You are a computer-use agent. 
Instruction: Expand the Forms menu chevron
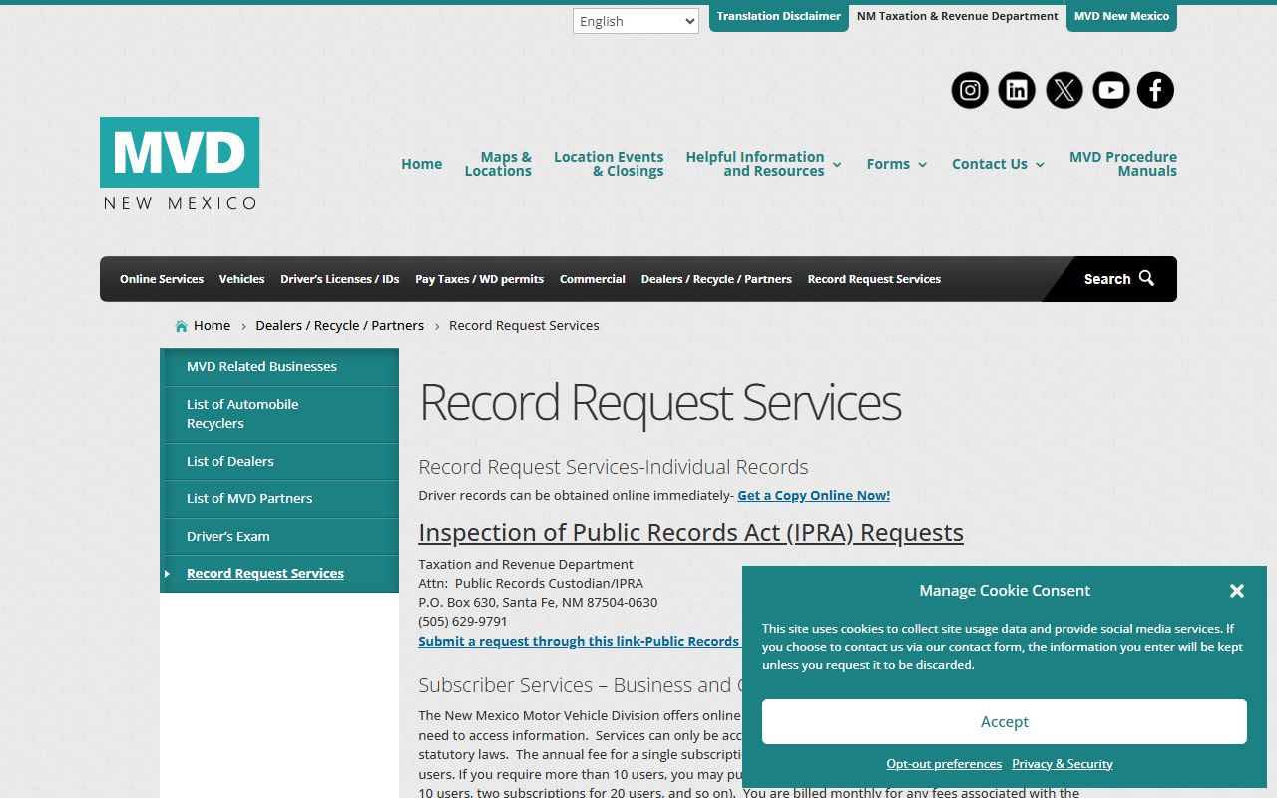tap(922, 165)
